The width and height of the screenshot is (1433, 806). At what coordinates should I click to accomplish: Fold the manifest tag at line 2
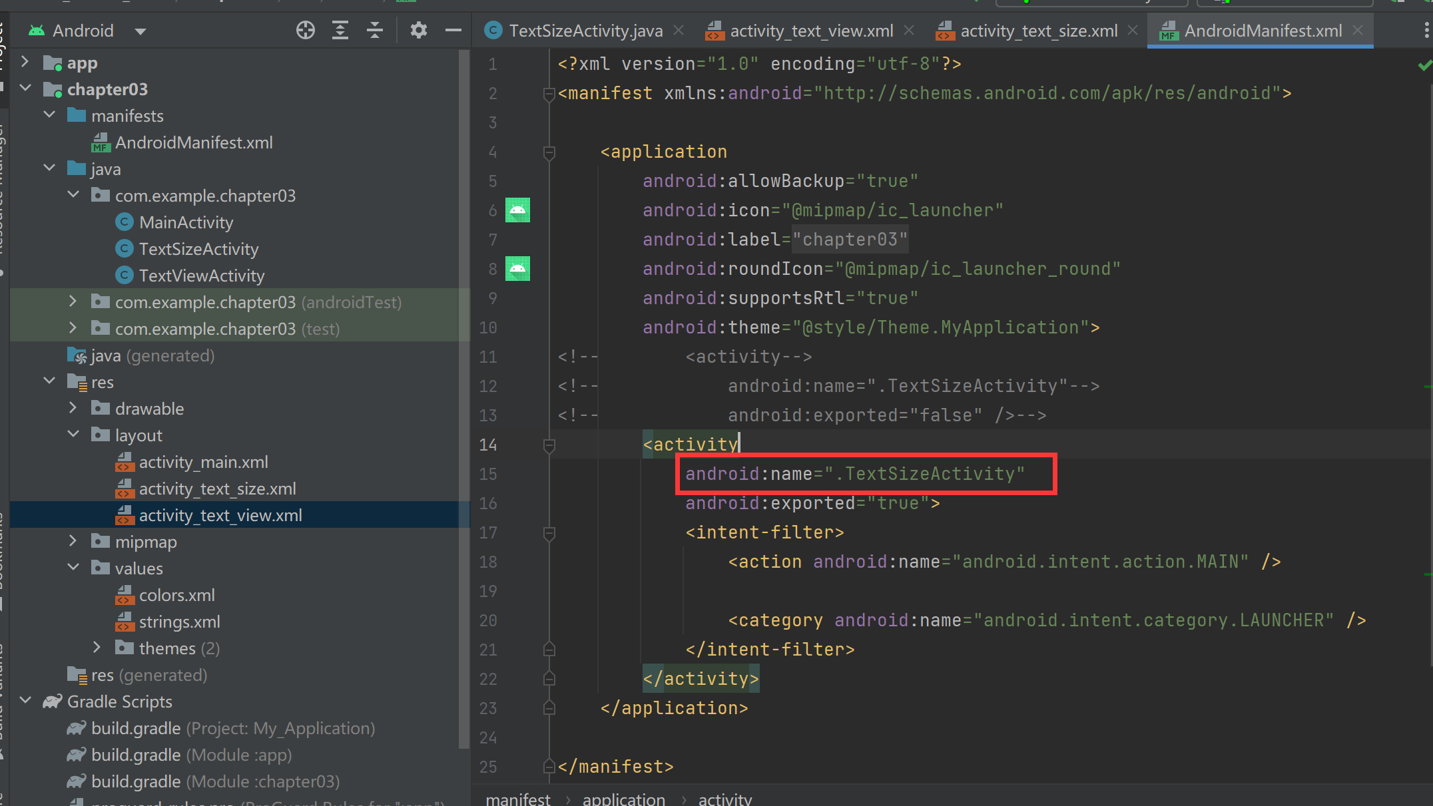pos(549,94)
